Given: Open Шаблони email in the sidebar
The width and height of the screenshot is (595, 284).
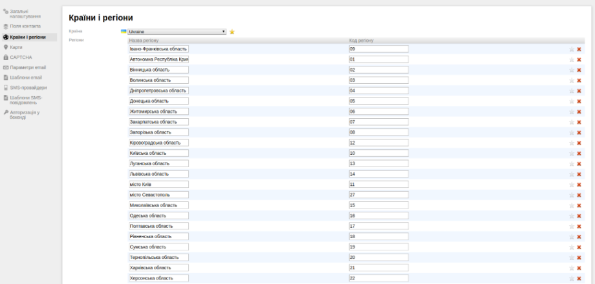Looking at the screenshot, I should point(27,77).
